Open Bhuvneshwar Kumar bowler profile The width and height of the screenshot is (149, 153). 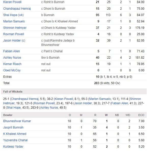(x=17, y=121)
